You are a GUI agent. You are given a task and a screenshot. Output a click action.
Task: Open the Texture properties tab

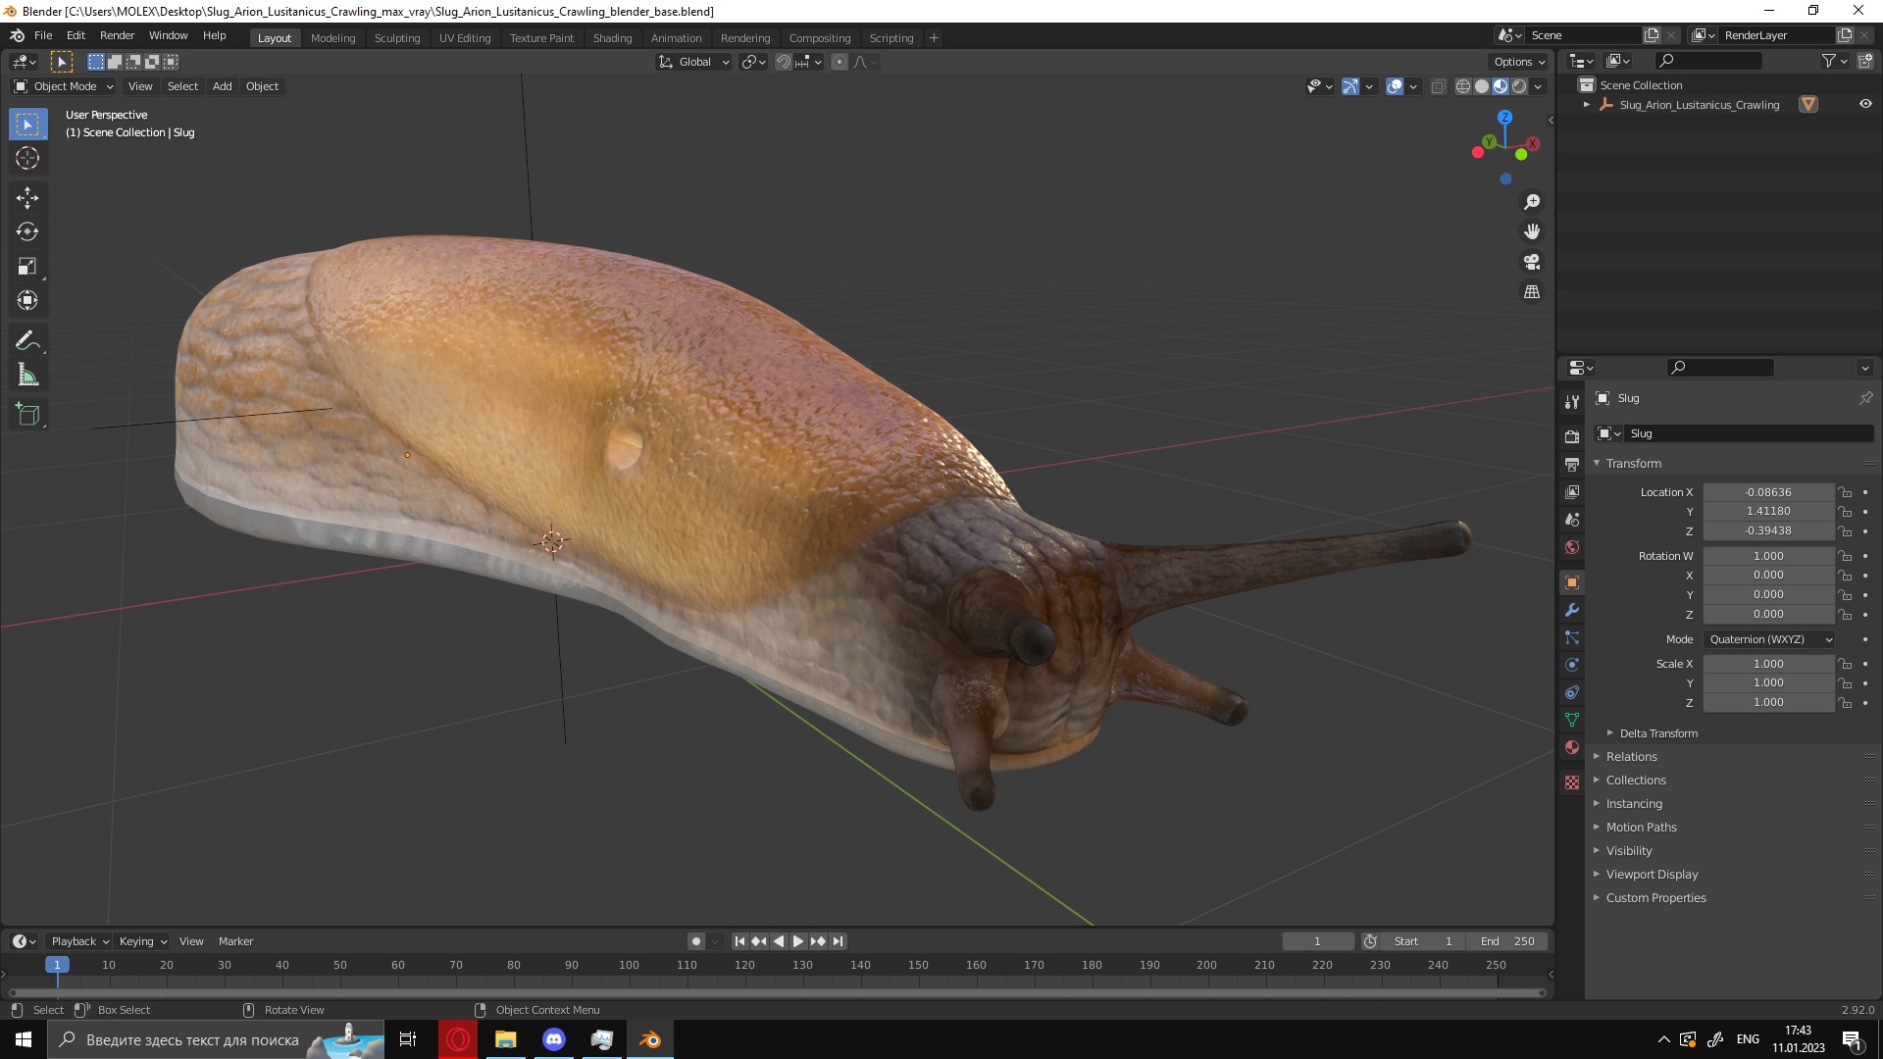point(1572,782)
